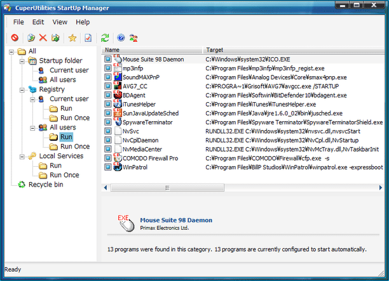Select Run Once under Local Services
The image size is (389, 281).
click(64, 175)
